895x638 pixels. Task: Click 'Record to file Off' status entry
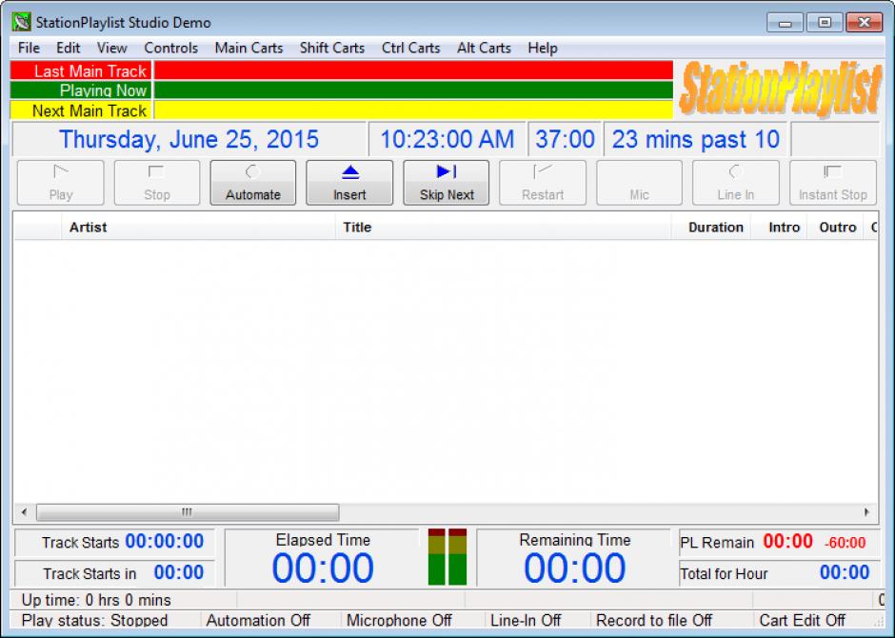coord(654,620)
